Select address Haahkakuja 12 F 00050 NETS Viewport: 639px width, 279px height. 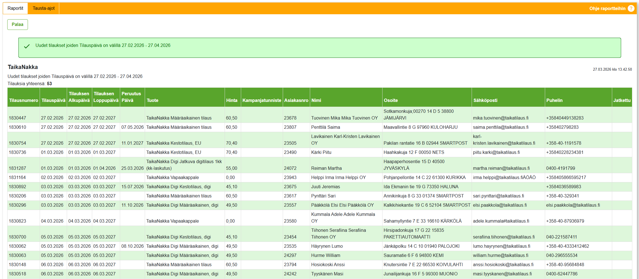414,152
